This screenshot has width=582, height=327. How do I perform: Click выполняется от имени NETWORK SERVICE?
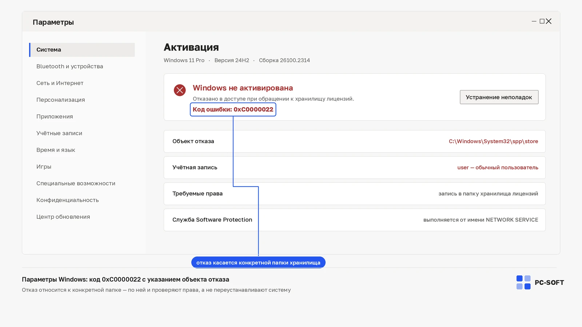(481, 220)
